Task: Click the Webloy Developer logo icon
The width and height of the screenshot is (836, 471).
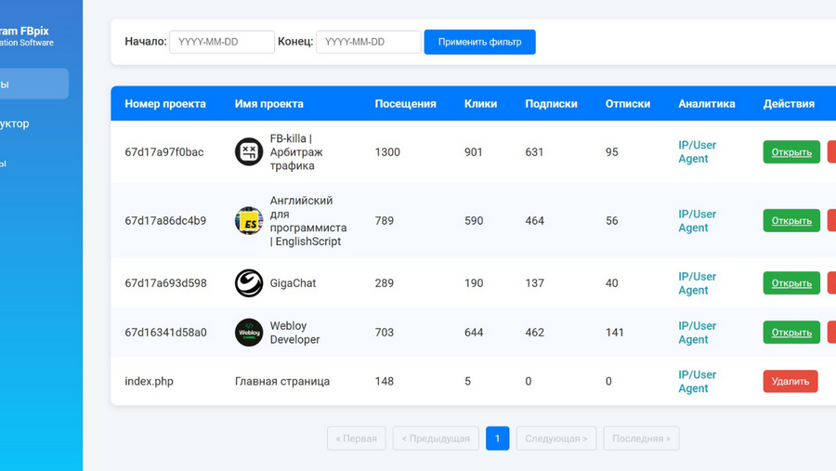Action: (x=248, y=333)
